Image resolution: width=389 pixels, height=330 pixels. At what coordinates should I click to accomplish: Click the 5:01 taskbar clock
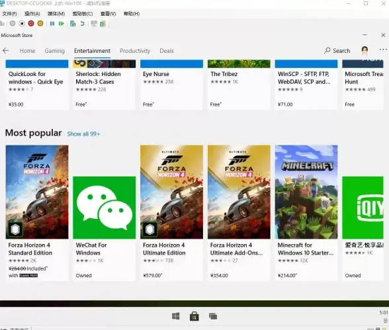pyautogui.click(x=384, y=313)
